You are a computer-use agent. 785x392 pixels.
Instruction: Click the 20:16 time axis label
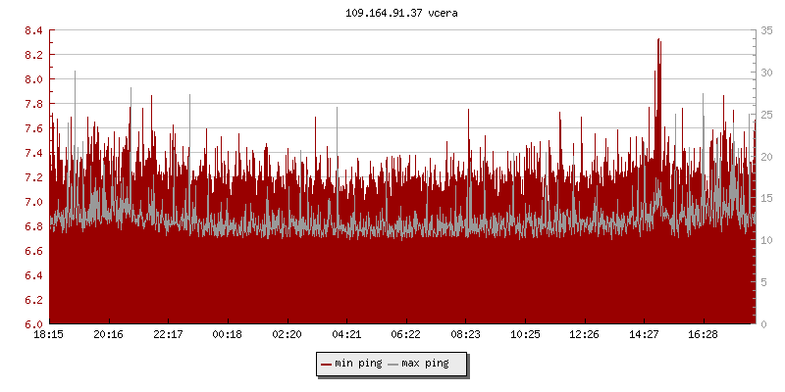pyautogui.click(x=109, y=335)
